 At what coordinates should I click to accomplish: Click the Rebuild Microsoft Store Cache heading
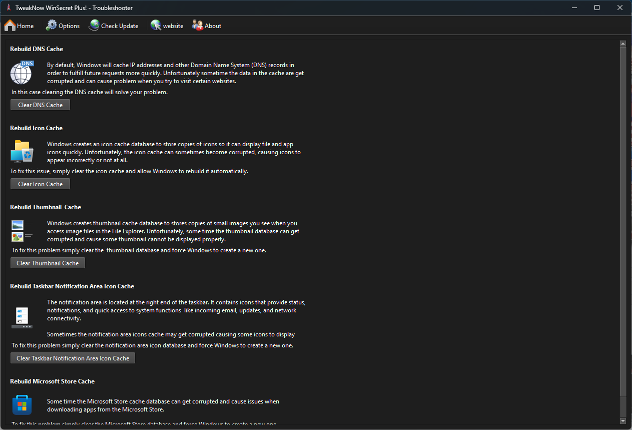(53, 381)
